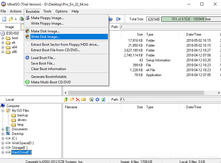Viewport: 221px width, 163px height.
Task: Open the File menu
Action: point(3,11)
